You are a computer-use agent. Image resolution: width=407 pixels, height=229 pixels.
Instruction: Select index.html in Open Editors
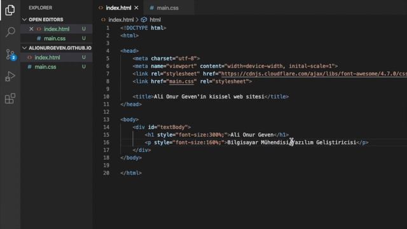[x=57, y=29]
